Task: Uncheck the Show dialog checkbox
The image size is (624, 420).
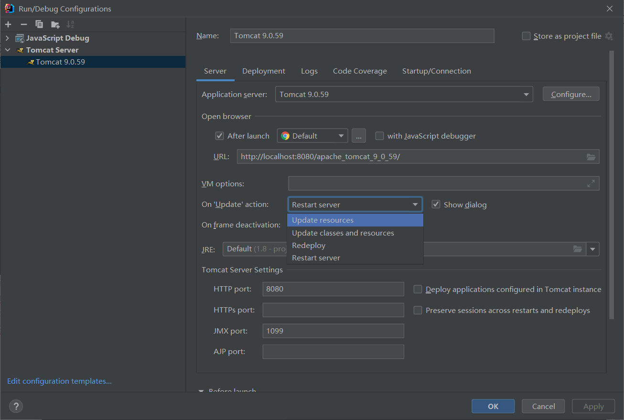Action: coord(436,205)
